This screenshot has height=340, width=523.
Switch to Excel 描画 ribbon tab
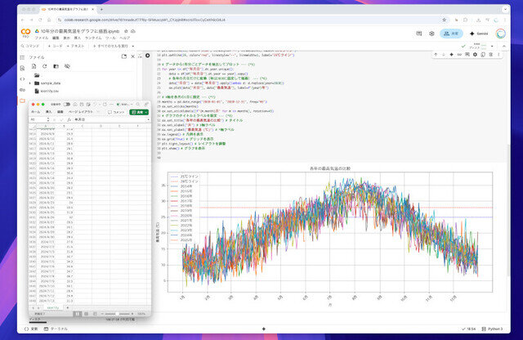[60, 112]
